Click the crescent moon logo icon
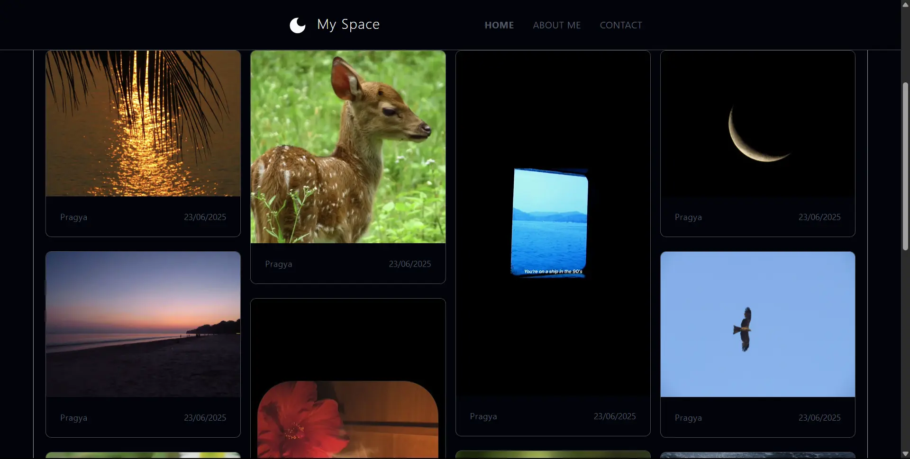The height and width of the screenshot is (459, 910). tap(298, 25)
